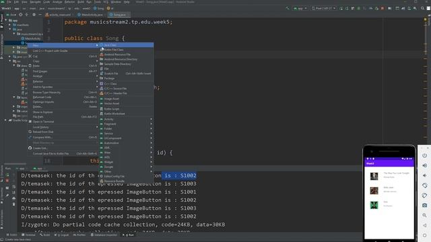Expand the Refactor submenu in context menu
Screen dimensions: 431x242
(x=63, y=81)
